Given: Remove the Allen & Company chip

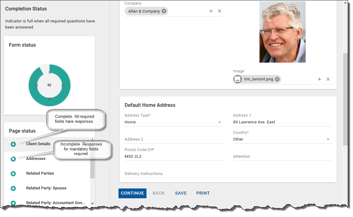Looking at the screenshot, I should click(x=164, y=11).
